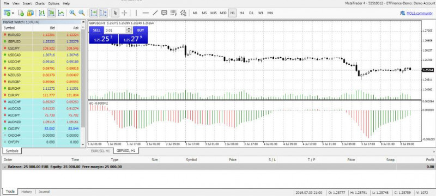Image resolution: width=436 pixels, height=196 pixels.
Task: Select the bar chart icon
Action: coord(42,13)
